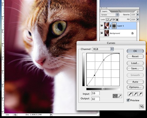
Task: Open the Opacity slider arrow
Action: coord(138,15)
